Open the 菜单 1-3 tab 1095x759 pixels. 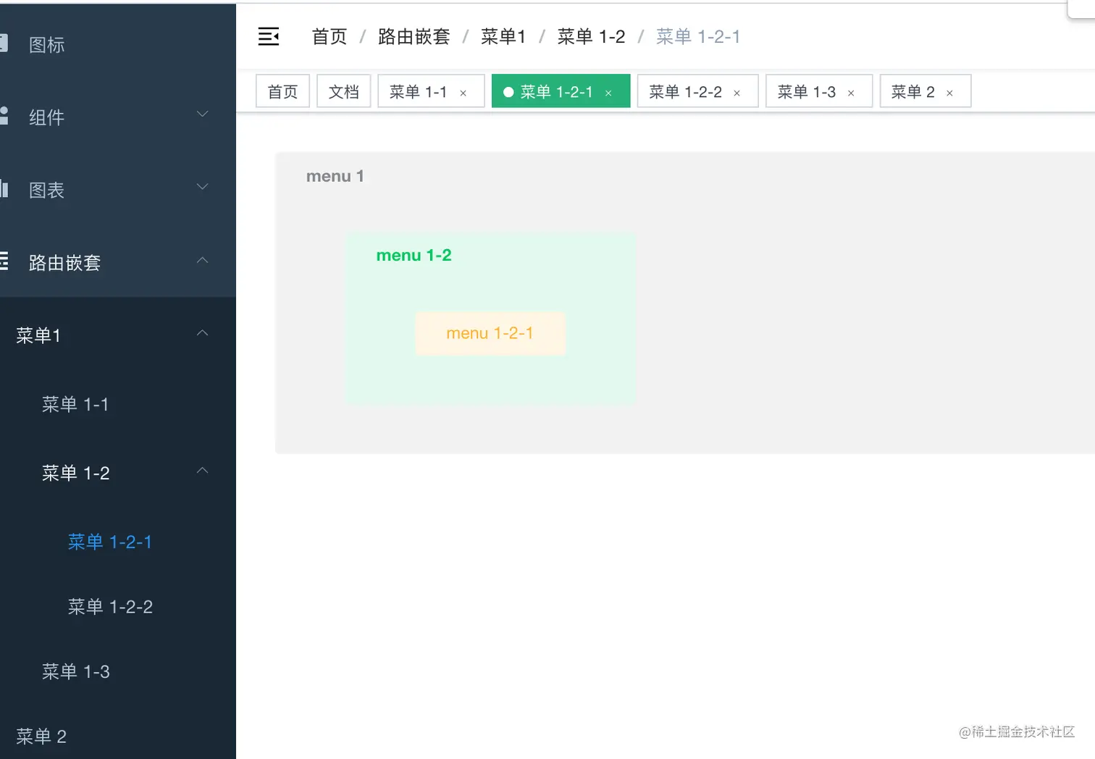coord(819,91)
